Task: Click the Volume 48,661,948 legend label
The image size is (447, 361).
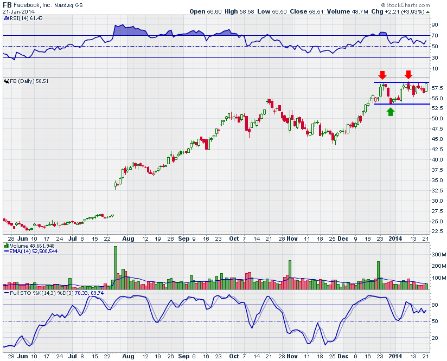Action: [32, 246]
